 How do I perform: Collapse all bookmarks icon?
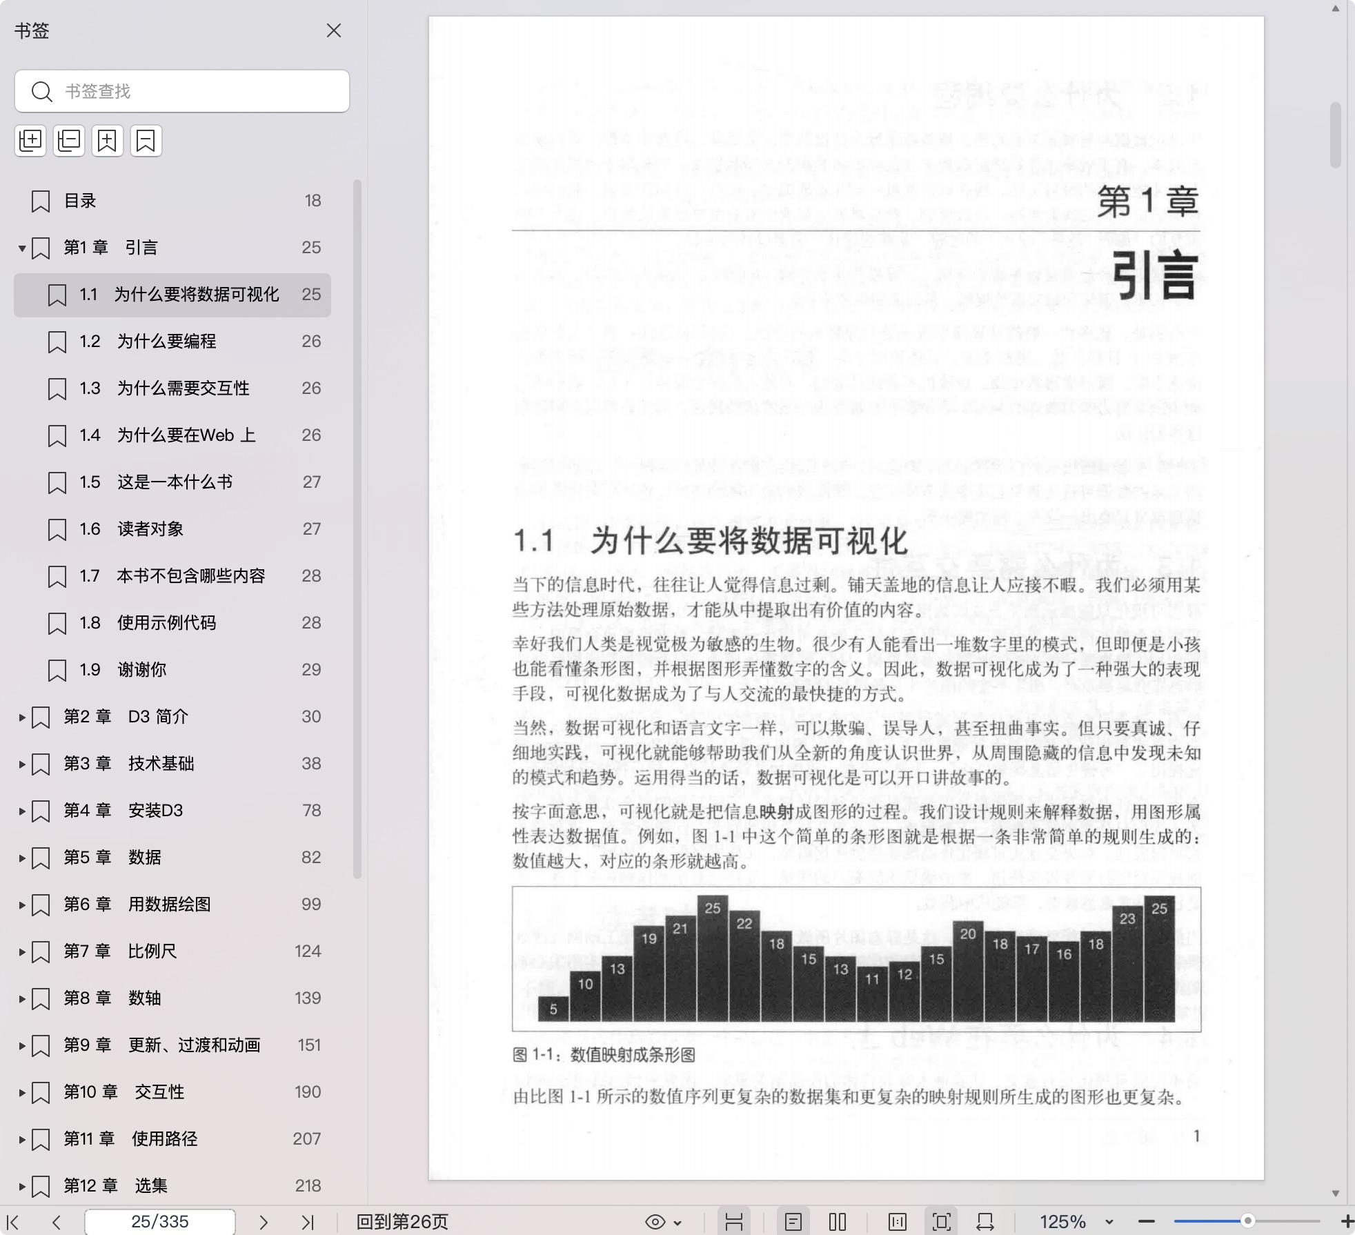(x=69, y=141)
